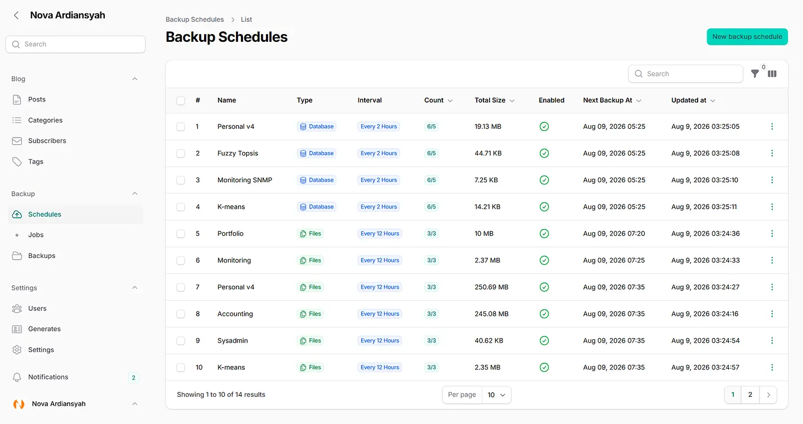Open the Per page 10 dropdown
The height and width of the screenshot is (424, 803).
coord(496,394)
